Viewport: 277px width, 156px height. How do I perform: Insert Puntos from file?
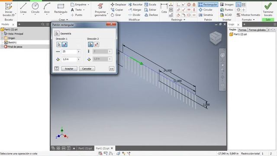(226, 10)
